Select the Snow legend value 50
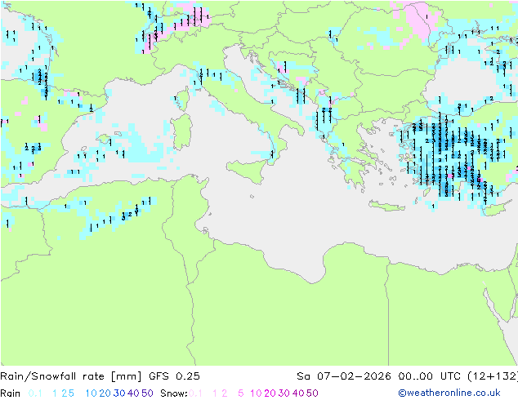 pos(313,393)
